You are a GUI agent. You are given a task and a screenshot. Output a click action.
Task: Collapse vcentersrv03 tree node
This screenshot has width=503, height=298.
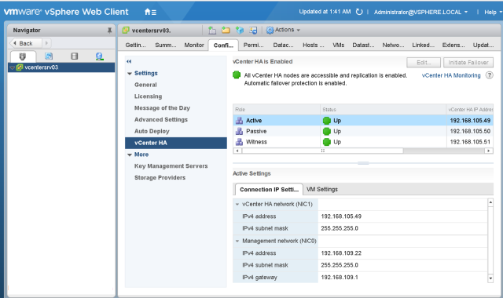click(x=13, y=67)
